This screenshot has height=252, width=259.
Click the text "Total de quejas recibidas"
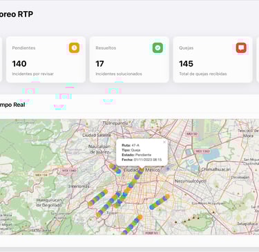pos(203,74)
